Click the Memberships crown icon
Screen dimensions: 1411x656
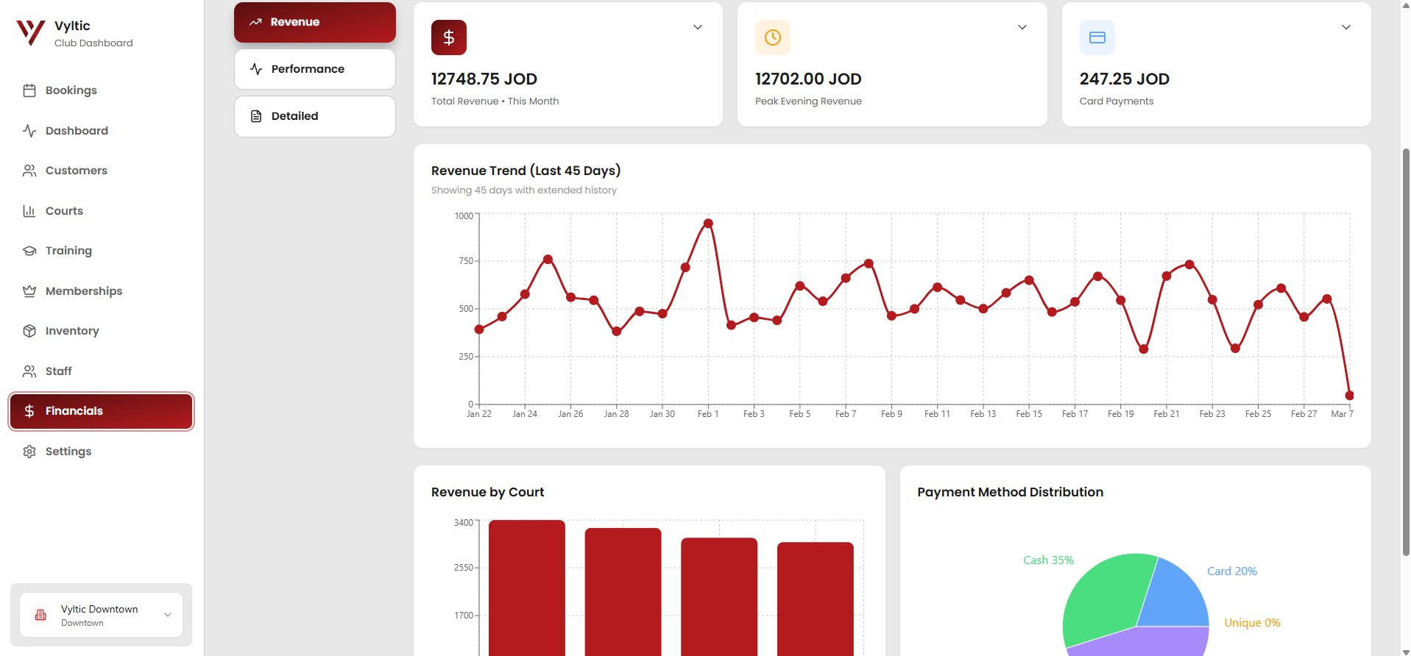click(x=29, y=291)
